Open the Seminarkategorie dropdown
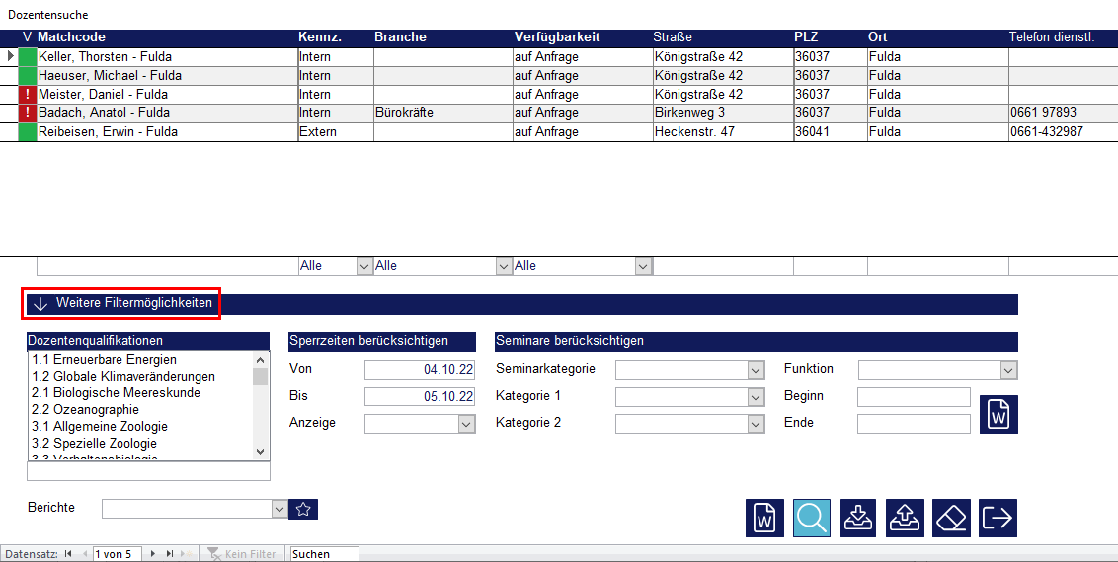1118x562 pixels. tap(756, 370)
